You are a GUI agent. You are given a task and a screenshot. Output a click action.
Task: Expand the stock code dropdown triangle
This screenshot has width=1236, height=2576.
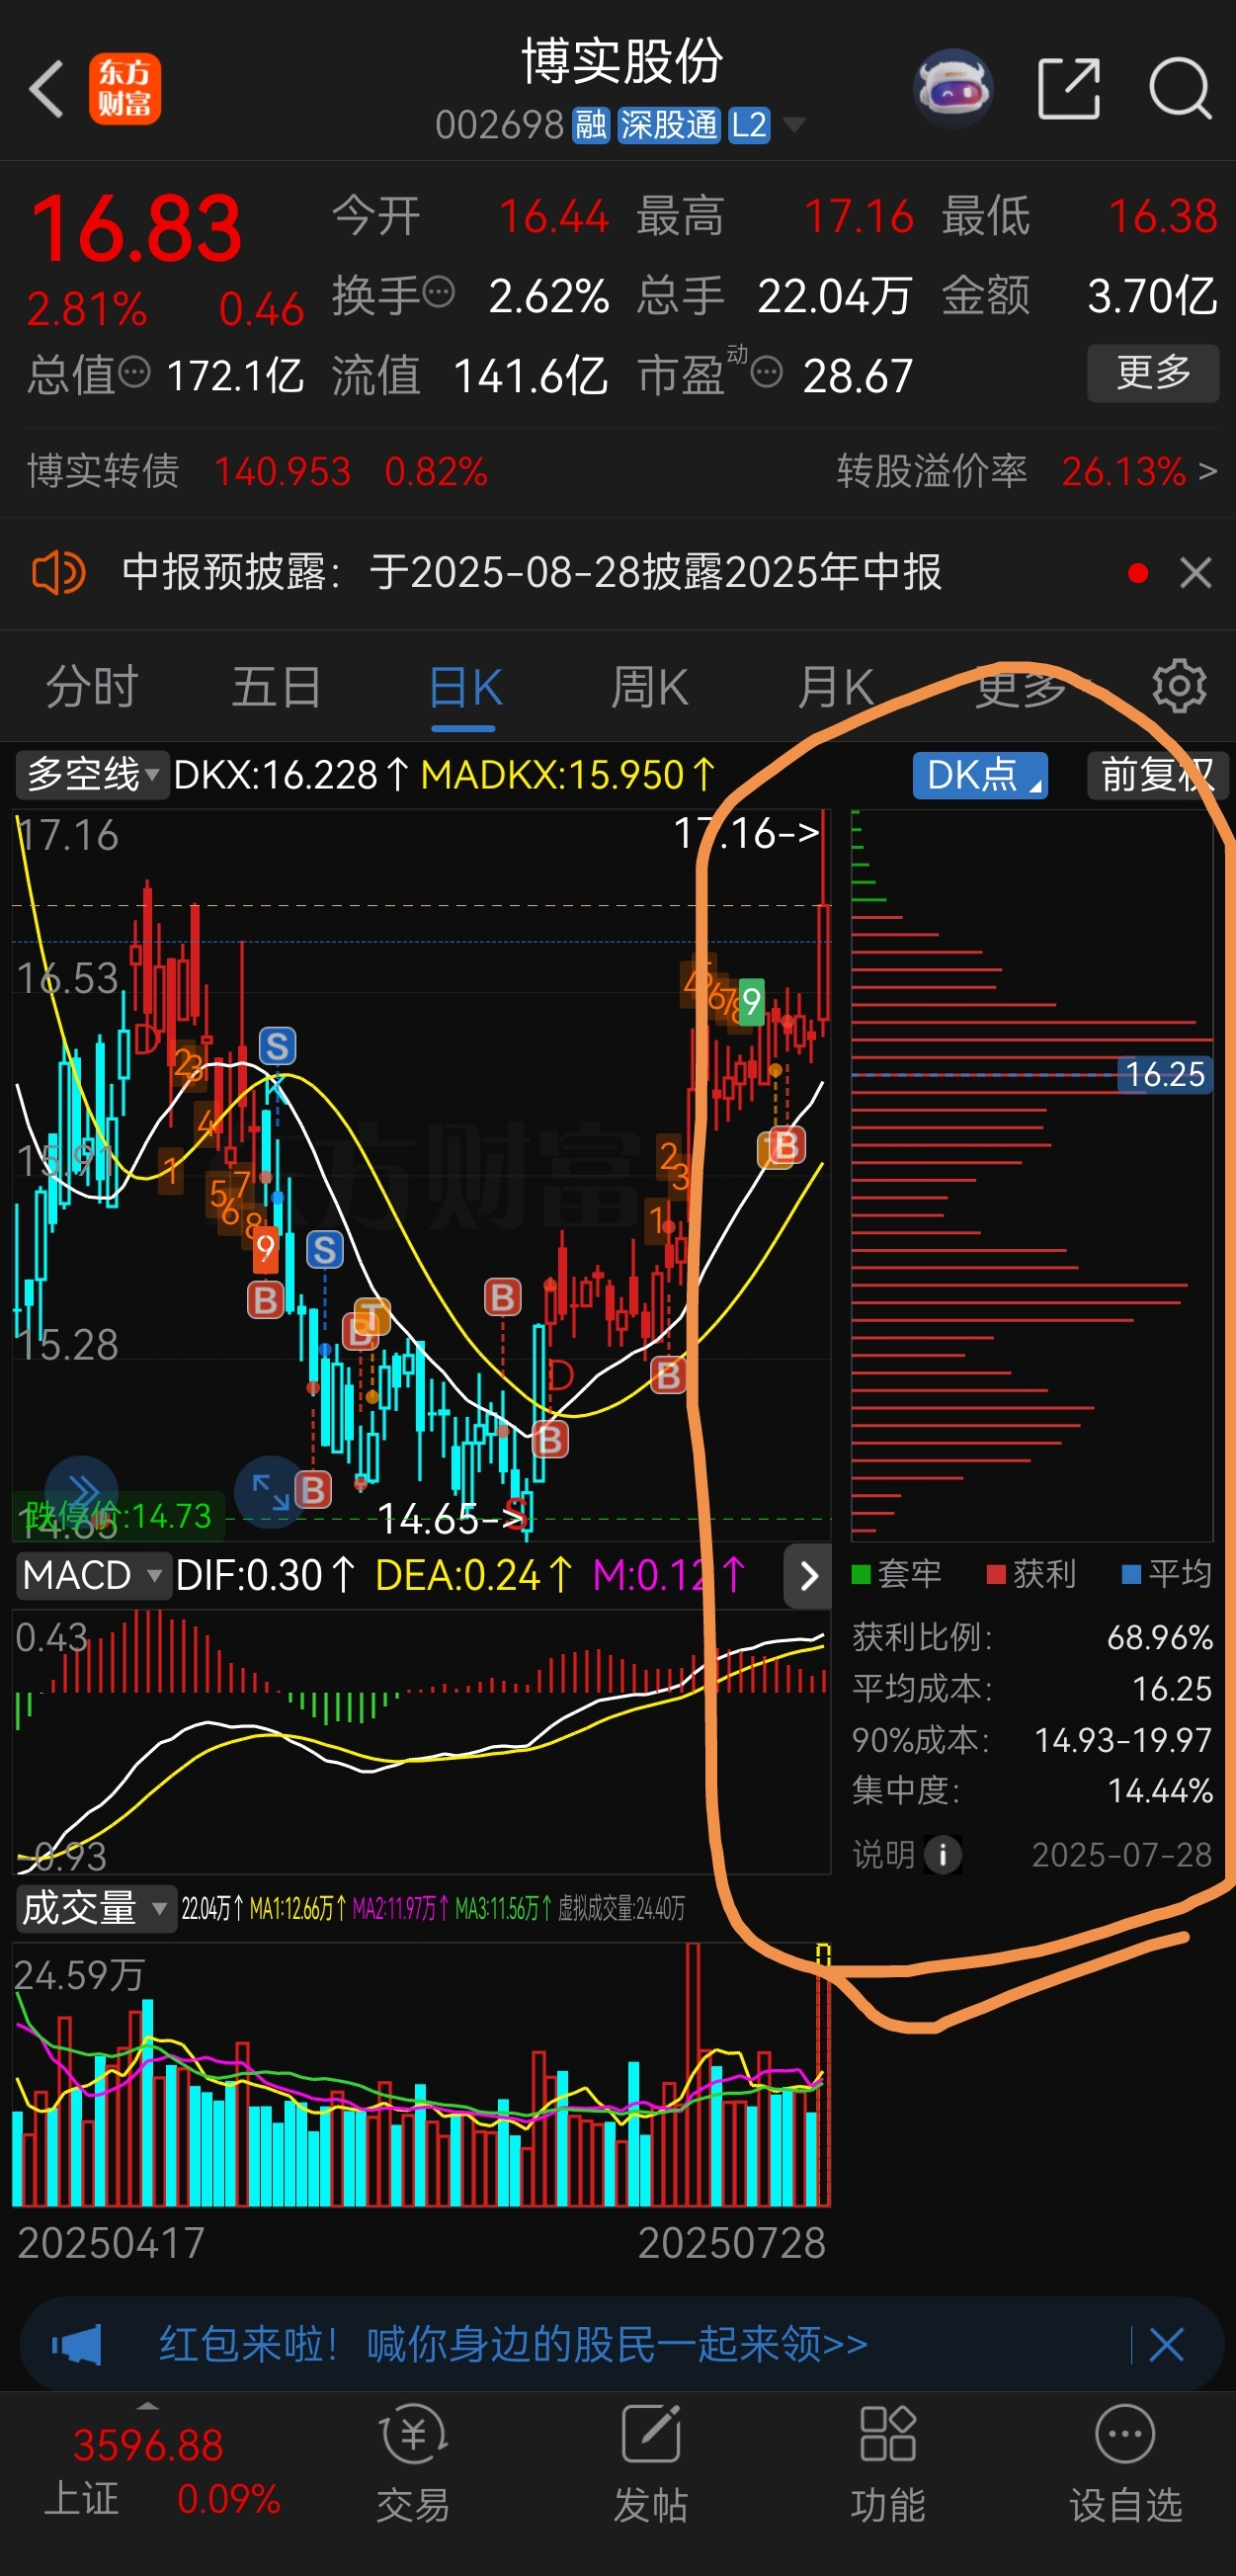pyautogui.click(x=794, y=125)
